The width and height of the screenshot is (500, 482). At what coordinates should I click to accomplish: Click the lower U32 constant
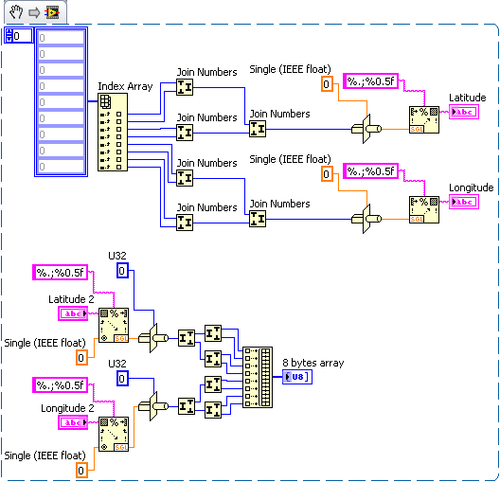coord(122,379)
